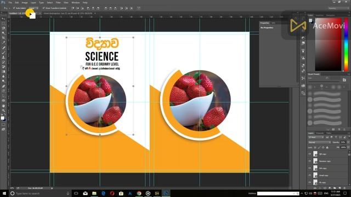Open the Image menu
Screen dimensions: 351x197
(x=25, y=2)
